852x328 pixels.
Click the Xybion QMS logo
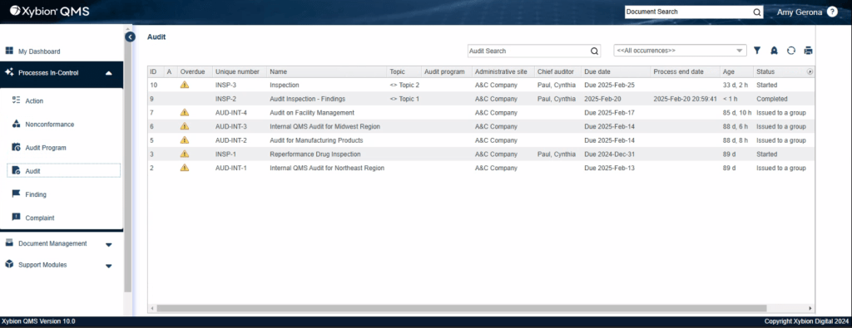pyautogui.click(x=49, y=12)
